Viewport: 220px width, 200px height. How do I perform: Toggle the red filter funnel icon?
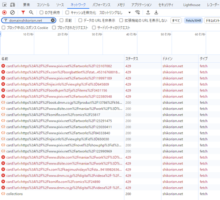(x=23, y=13)
